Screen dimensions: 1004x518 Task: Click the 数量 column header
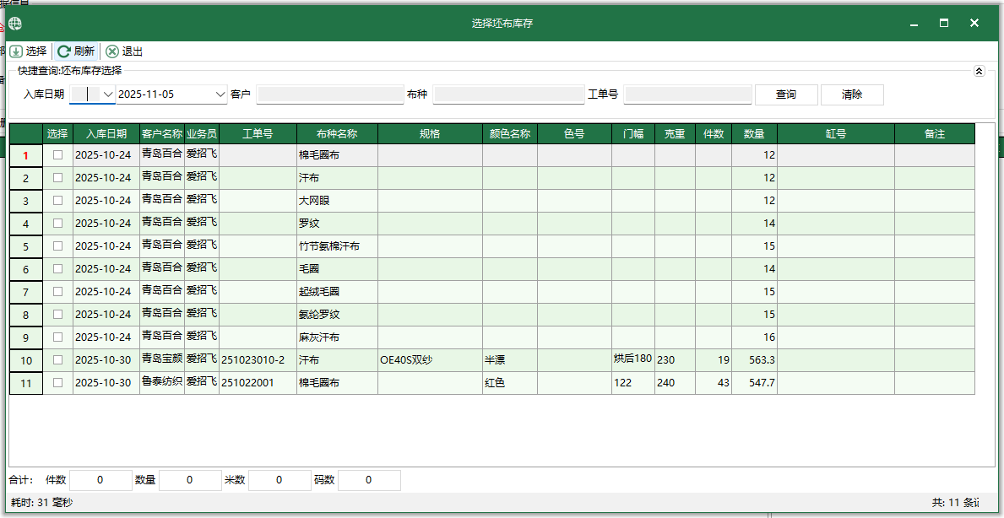coord(753,133)
